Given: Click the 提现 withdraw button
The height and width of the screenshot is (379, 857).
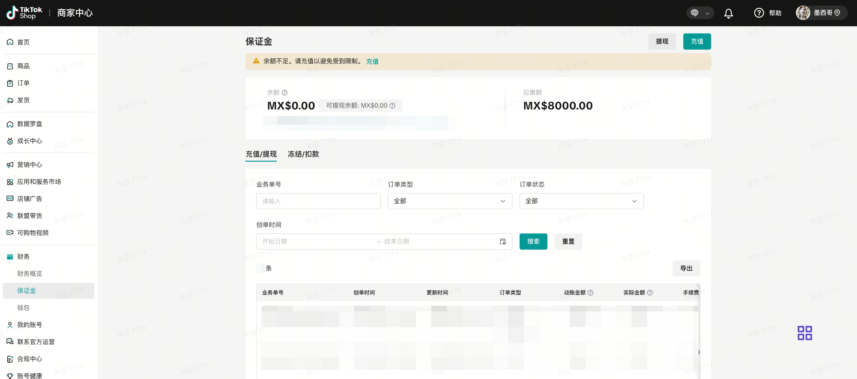Looking at the screenshot, I should (x=662, y=42).
